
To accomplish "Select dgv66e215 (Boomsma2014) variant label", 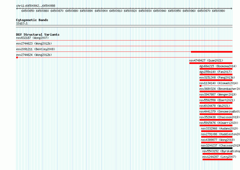I will pyautogui.click(x=218, y=66).
